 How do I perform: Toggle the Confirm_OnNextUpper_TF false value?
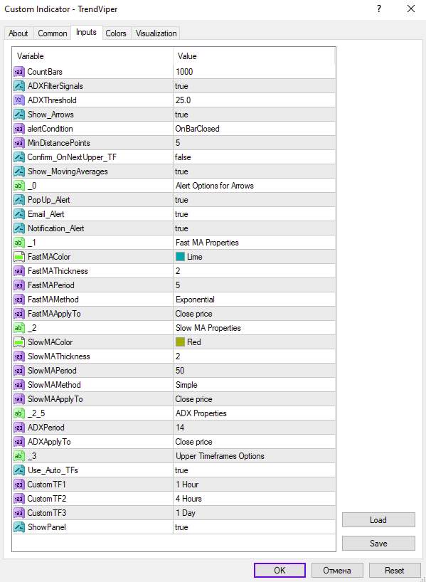pyautogui.click(x=254, y=157)
